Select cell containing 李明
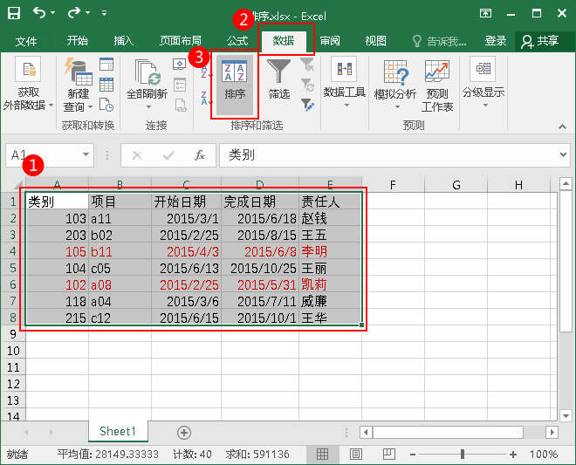The width and height of the screenshot is (576, 465). point(330,251)
